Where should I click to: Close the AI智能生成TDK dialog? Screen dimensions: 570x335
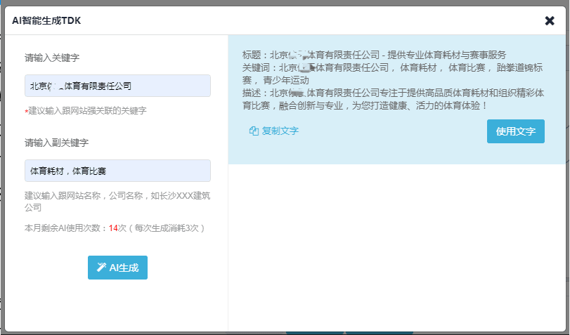pos(550,20)
